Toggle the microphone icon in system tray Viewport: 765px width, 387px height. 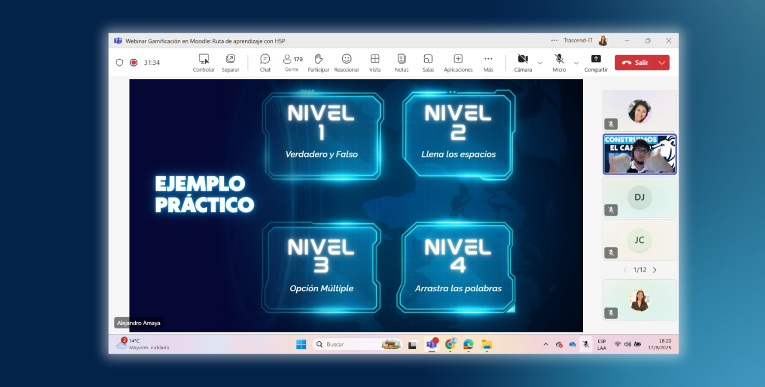click(586, 344)
